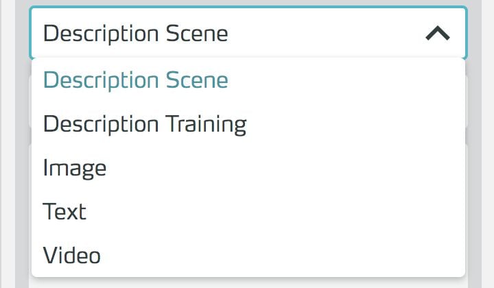Select the Image option
This screenshot has height=288, width=494.
click(x=75, y=168)
